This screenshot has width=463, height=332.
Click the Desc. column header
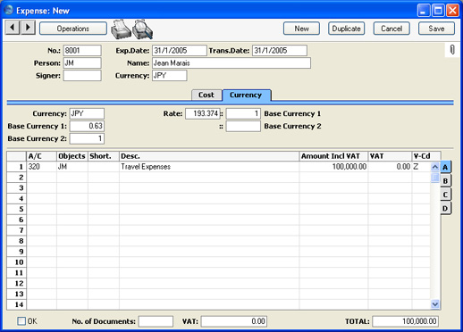pos(209,156)
